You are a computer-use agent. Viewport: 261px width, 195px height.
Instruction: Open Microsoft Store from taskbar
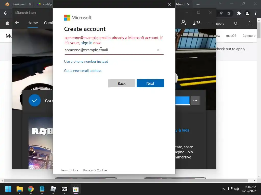75,189
